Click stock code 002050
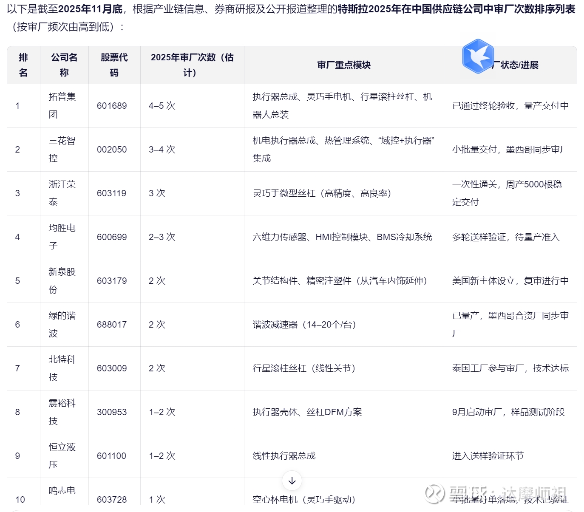 click(112, 150)
